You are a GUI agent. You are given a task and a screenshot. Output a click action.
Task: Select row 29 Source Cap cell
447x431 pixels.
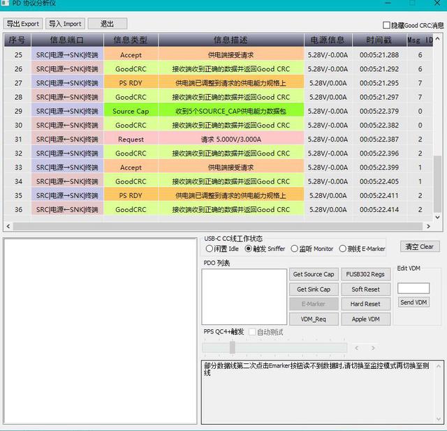131,111
